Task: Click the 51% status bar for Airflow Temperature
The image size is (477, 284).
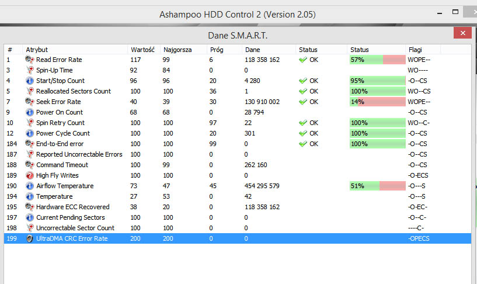Action: 378,186
